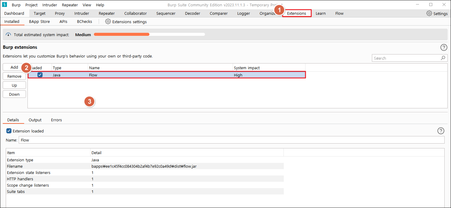
Task: Click the High system impact cell
Action: (x=269, y=75)
